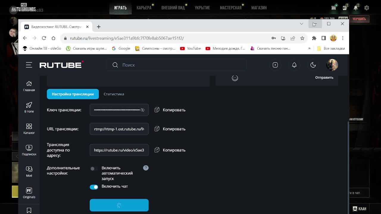381x214 pixels.
Task: Click the install app icon in address bar
Action: [x=283, y=38]
